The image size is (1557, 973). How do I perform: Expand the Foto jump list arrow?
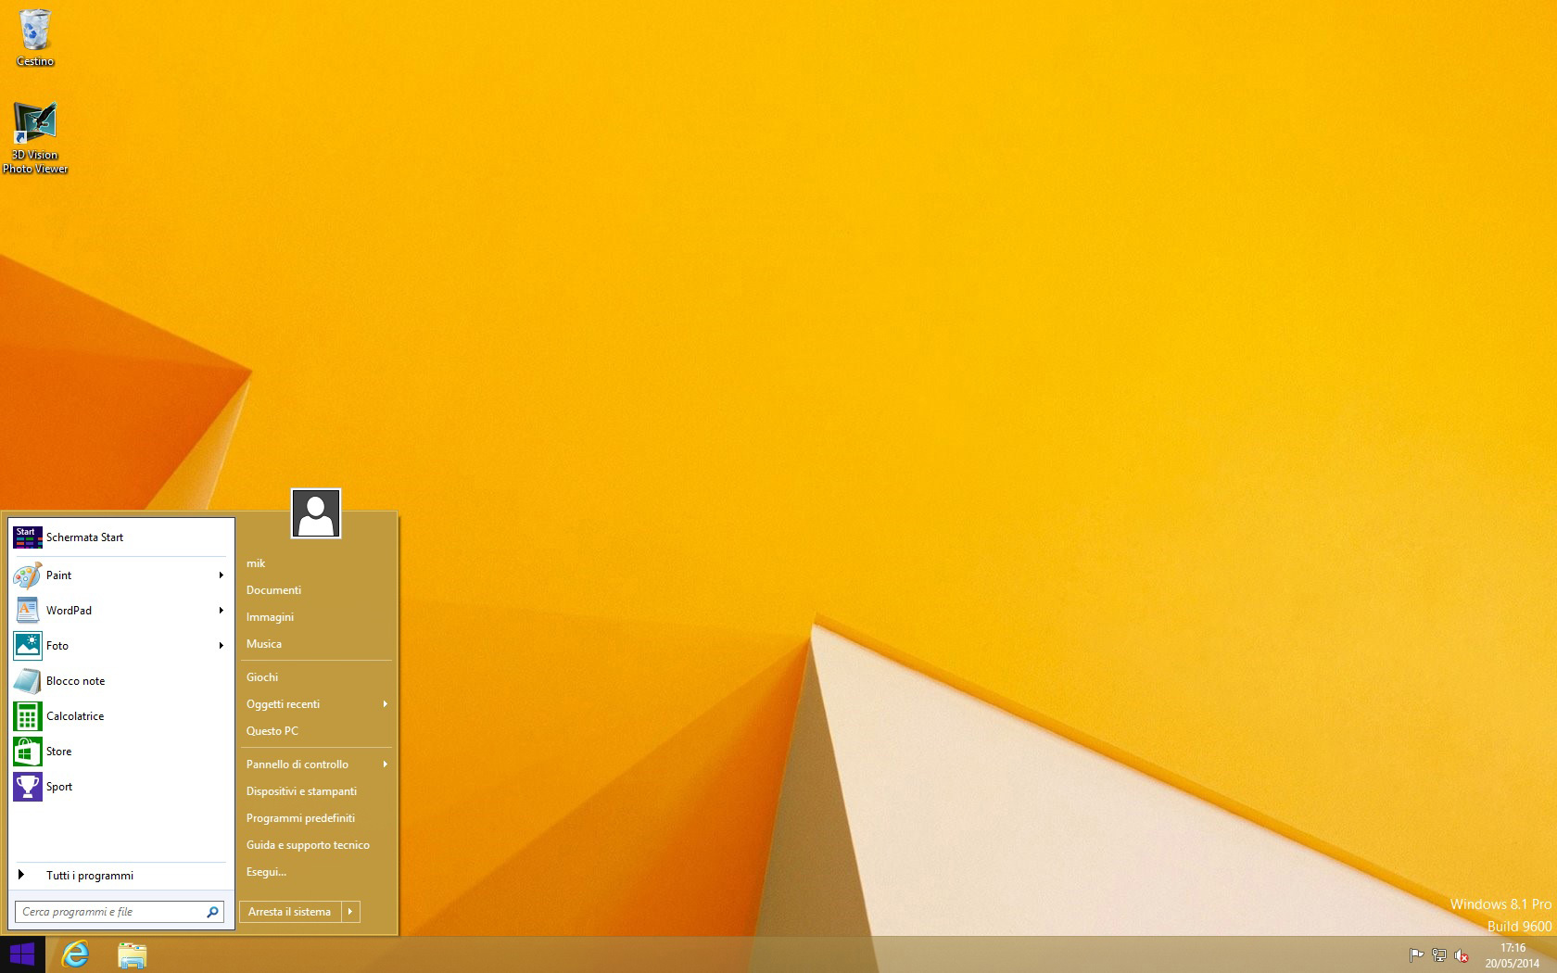(x=222, y=646)
